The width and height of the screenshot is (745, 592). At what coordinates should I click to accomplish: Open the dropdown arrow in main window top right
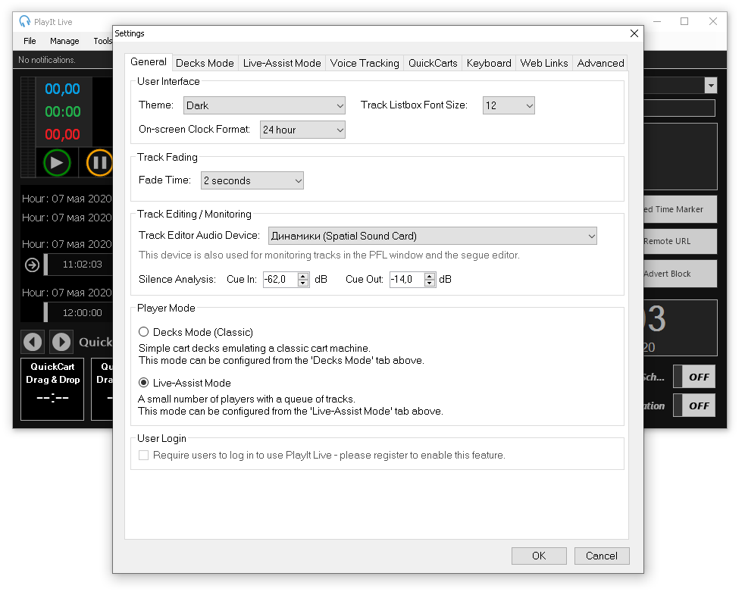pyautogui.click(x=711, y=86)
